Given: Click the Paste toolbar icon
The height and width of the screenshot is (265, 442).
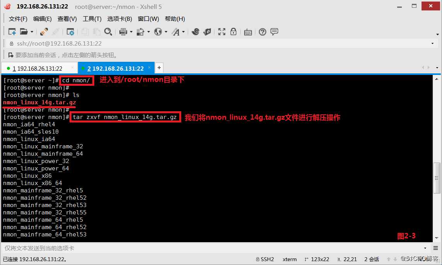Looking at the screenshot, I should [97, 32].
